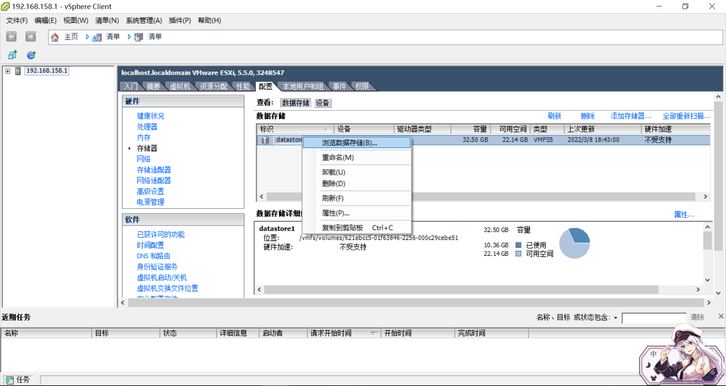Click the datastore1 database icon in the list
The height and width of the screenshot is (386, 726).
[x=265, y=140]
